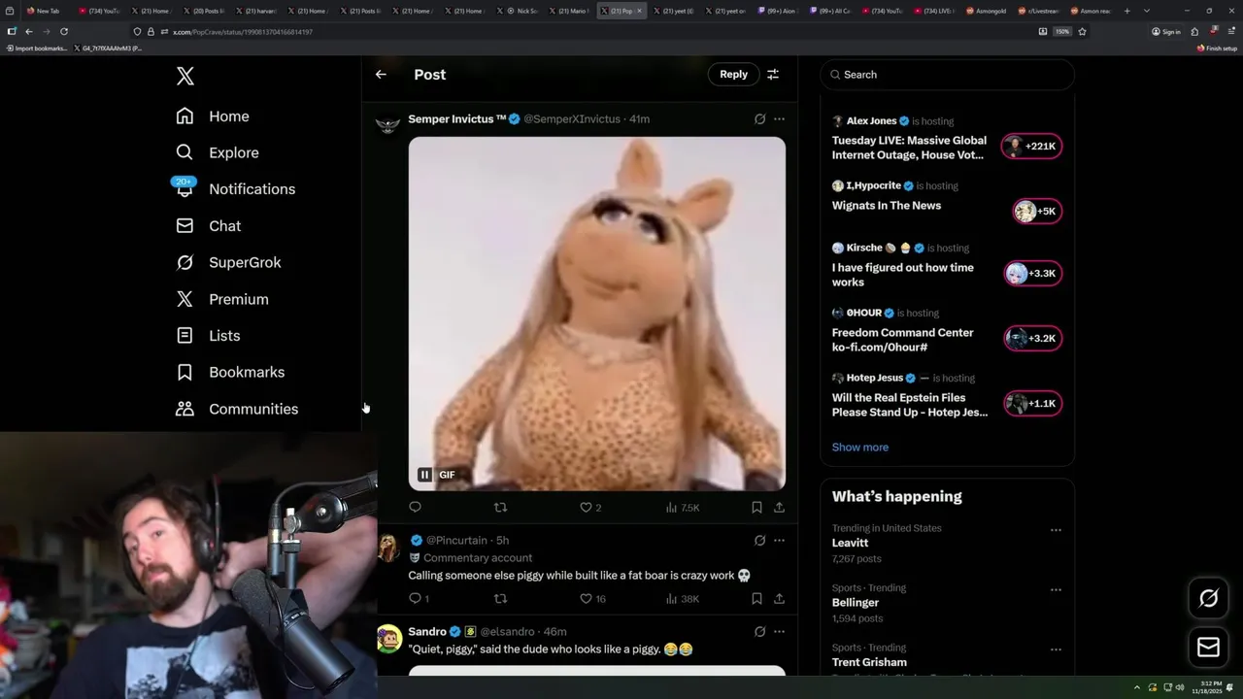Open @Pincurtain profile handle
This screenshot has height=699, width=1243.
(456, 541)
